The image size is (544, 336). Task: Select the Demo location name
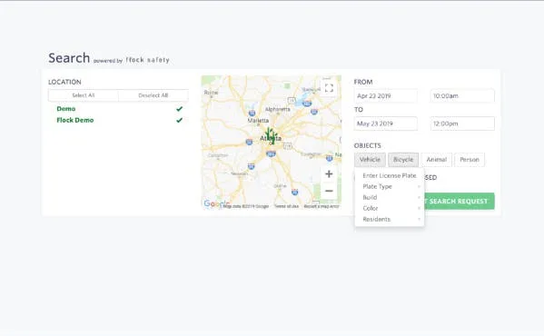pyautogui.click(x=66, y=109)
